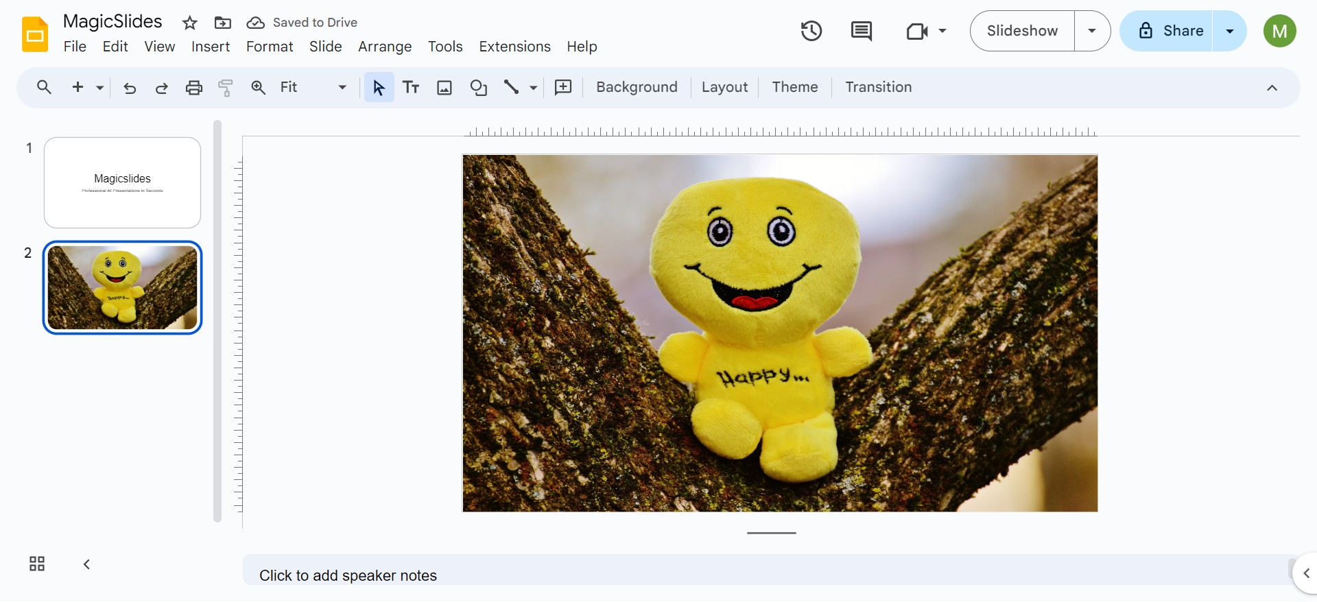Select slide 1 thumbnail Magicslides
1317x602 pixels.
(x=122, y=182)
